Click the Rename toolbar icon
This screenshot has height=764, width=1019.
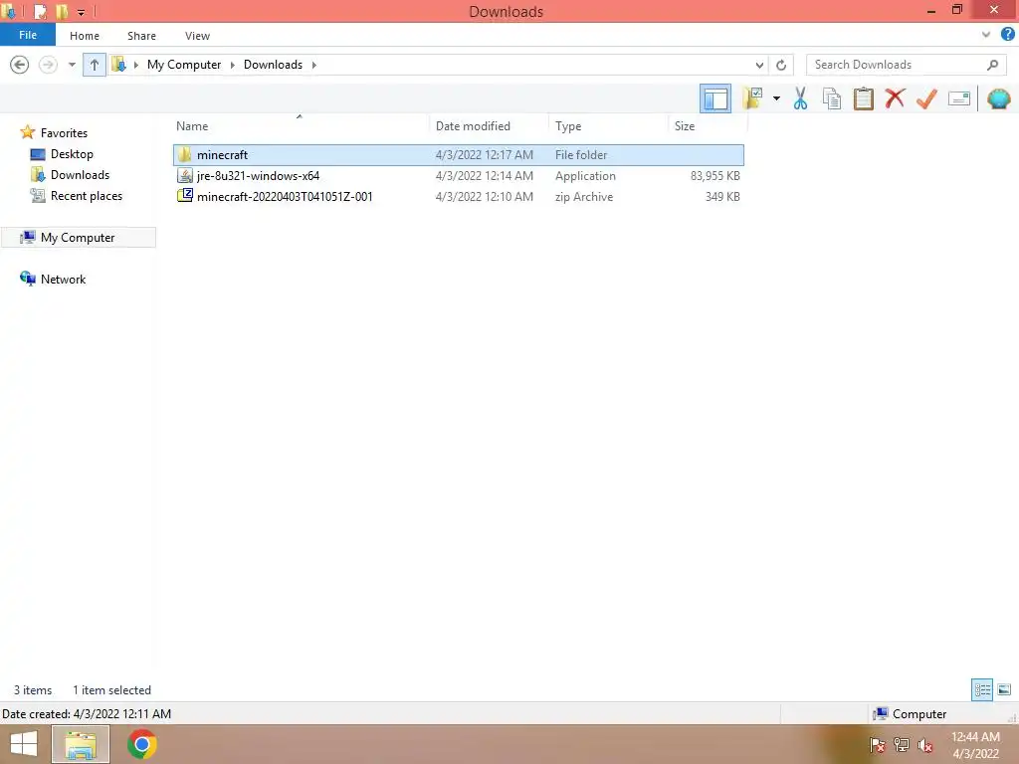pyautogui.click(x=959, y=98)
